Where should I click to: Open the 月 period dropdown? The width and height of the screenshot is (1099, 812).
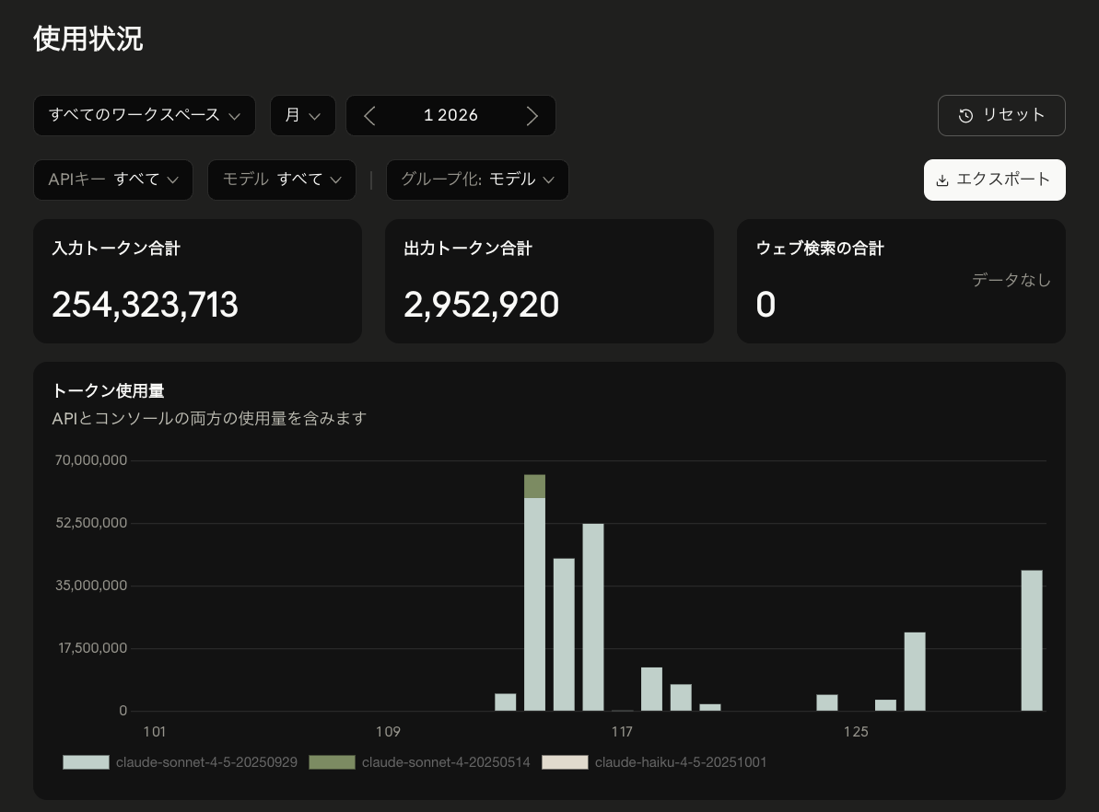pos(303,116)
